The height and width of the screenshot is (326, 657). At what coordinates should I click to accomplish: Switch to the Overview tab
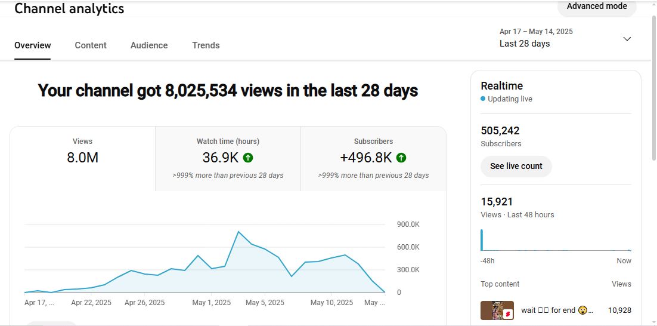pos(33,45)
